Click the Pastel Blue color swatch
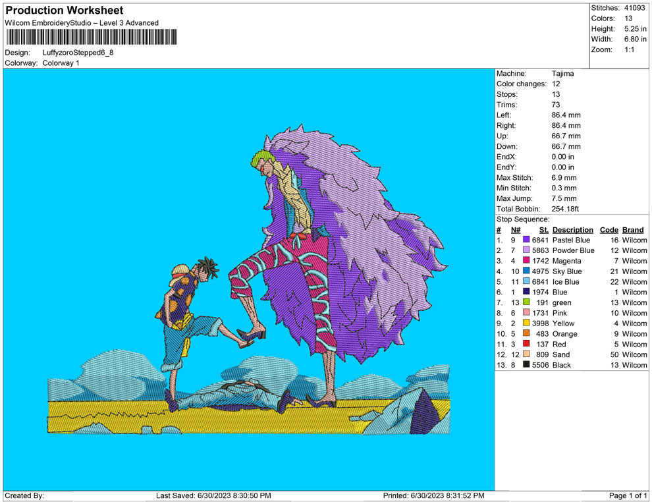This screenshot has width=652, height=502. (526, 240)
